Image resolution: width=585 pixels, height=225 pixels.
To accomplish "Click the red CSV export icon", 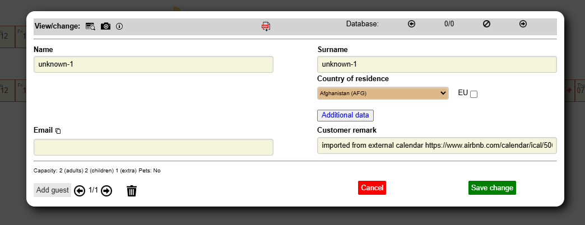I will coord(266,26).
